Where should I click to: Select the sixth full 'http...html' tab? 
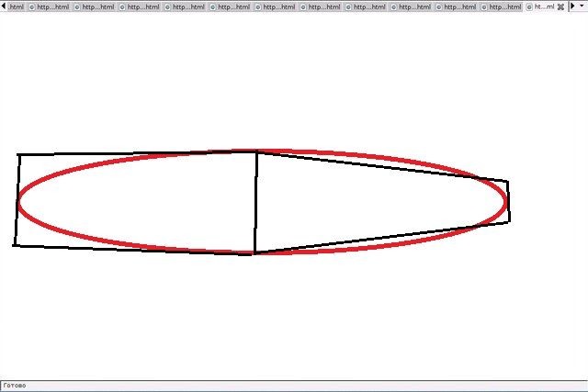(x=278, y=6)
